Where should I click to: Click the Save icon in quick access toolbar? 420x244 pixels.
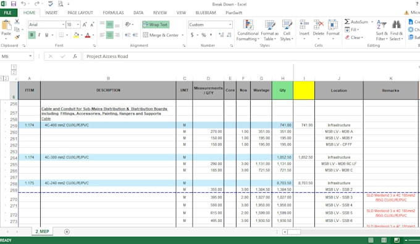(x=14, y=4)
